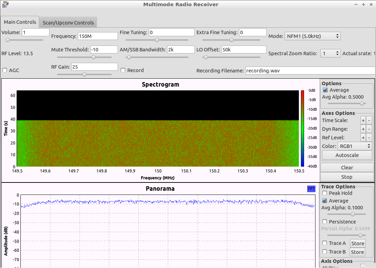Click the radio receiver icon in the title bar
The image size is (376, 268).
(x=5, y=4)
